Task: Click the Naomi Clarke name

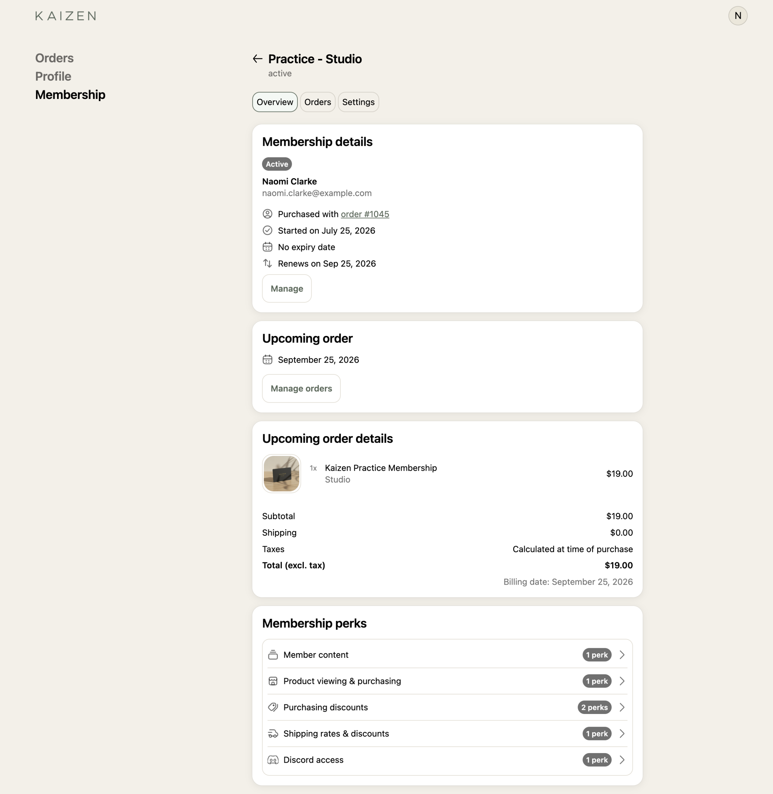Action: click(289, 181)
